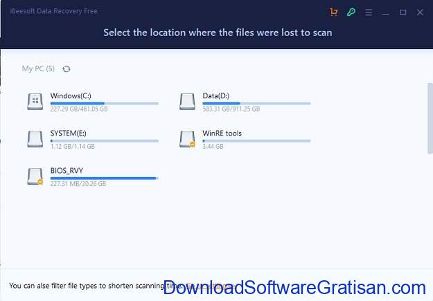This screenshot has height=301, width=433.
Task: Select the BIOS_RVY drive icon
Action: coord(35,176)
